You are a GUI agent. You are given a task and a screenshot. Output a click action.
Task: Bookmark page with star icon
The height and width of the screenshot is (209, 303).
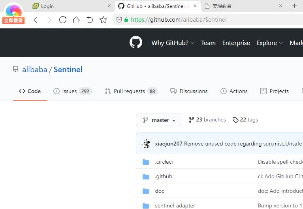(x=103, y=20)
